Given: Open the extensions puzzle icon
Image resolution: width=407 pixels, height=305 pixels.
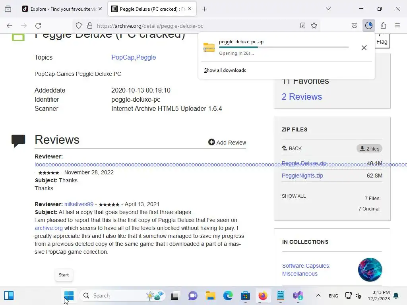Looking at the screenshot, I should 384,25.
